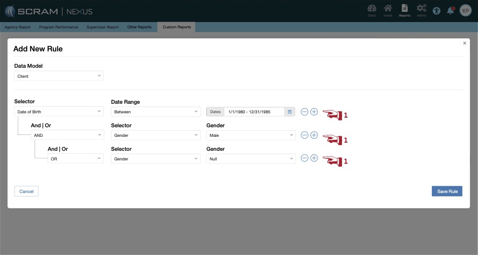The width and height of the screenshot is (478, 255).
Task: Open calendar icon in Dates field
Action: (x=289, y=112)
